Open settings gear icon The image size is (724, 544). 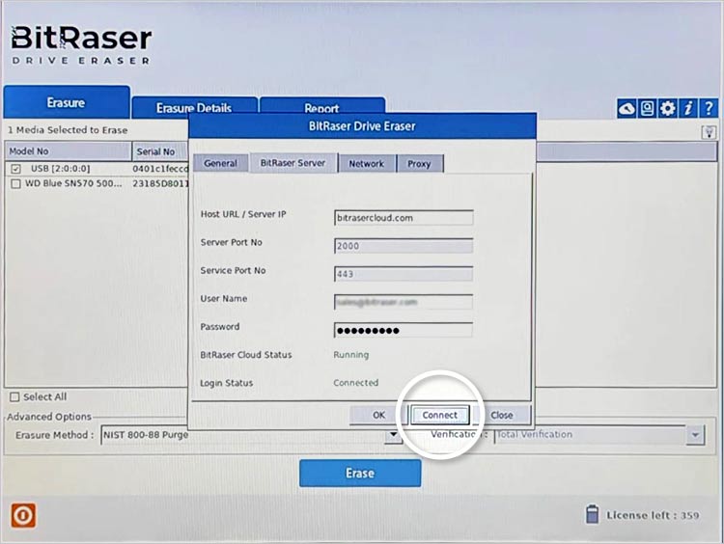pos(667,108)
